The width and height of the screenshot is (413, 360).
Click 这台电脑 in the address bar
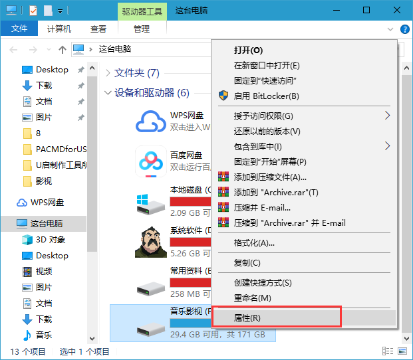[114, 49]
